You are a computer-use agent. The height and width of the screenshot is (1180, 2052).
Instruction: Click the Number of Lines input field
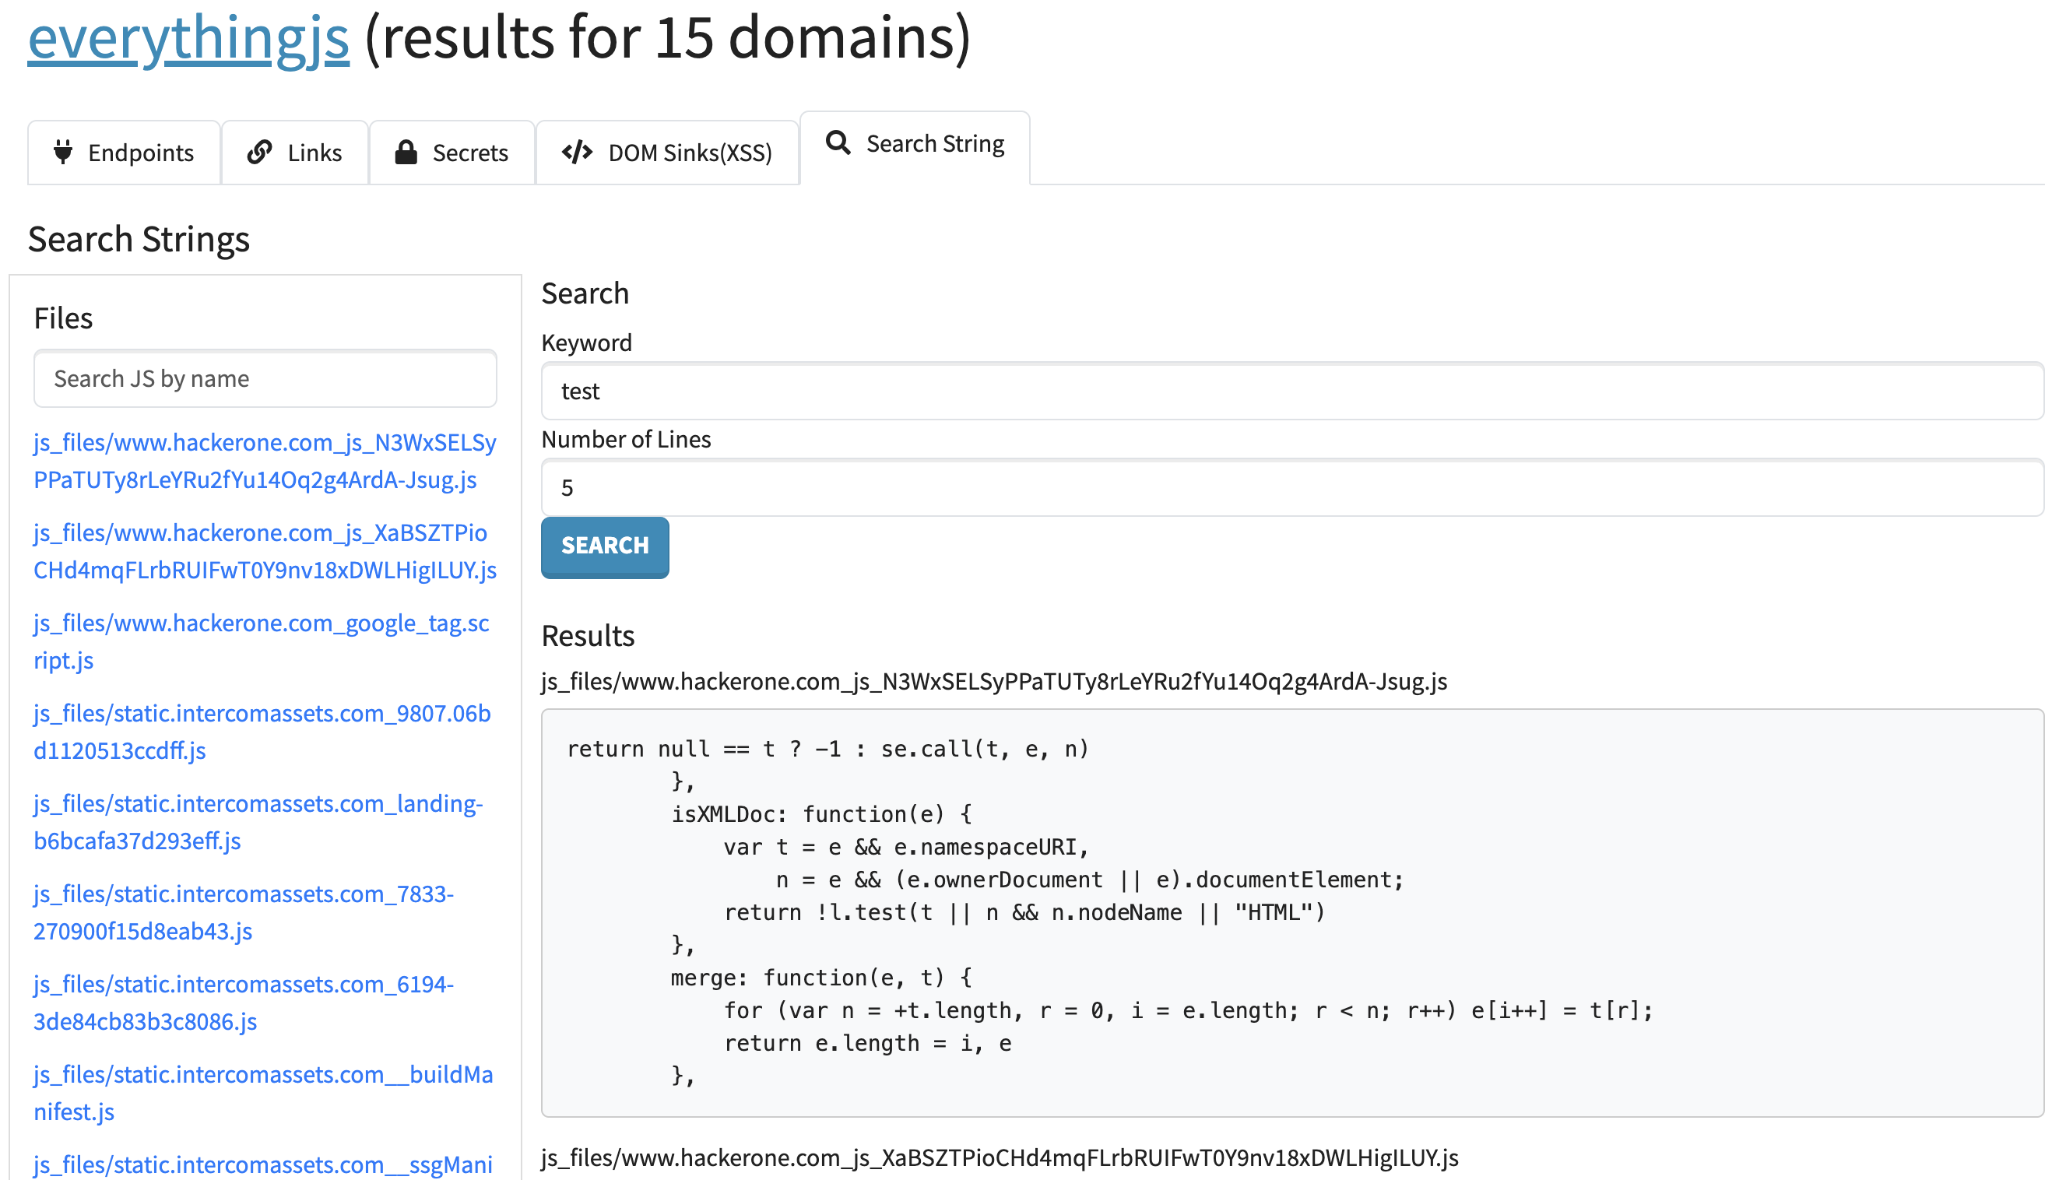pyautogui.click(x=1293, y=488)
